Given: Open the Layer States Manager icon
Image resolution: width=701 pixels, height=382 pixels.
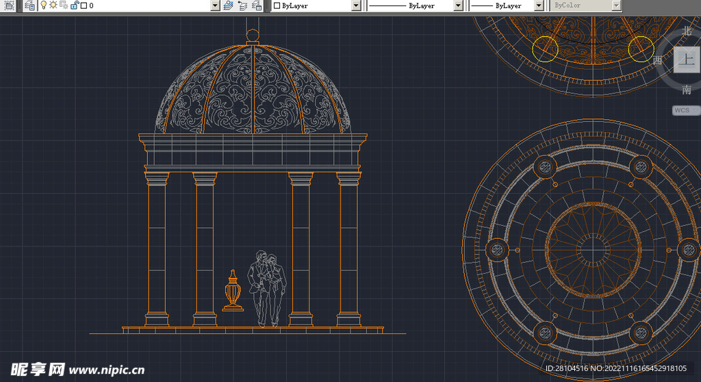Looking at the screenshot, I should point(257,5).
